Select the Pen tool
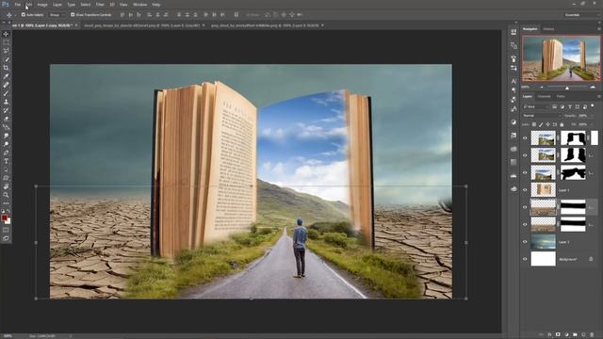Viewport: 603px width, 339px height. 6,153
